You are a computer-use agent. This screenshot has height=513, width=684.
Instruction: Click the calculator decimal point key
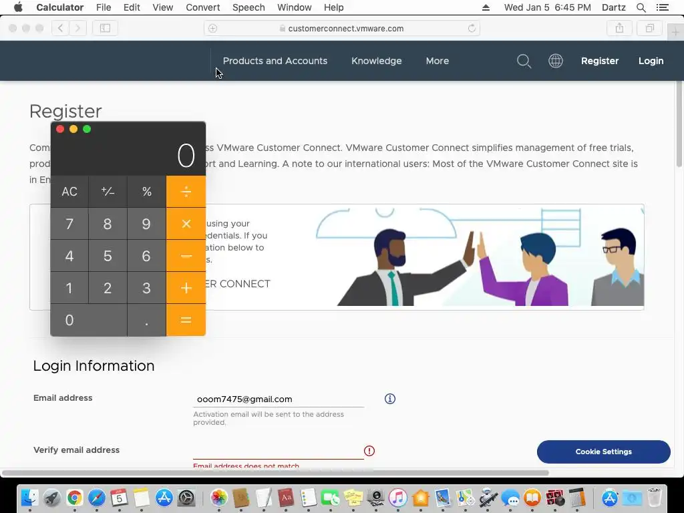click(x=146, y=320)
